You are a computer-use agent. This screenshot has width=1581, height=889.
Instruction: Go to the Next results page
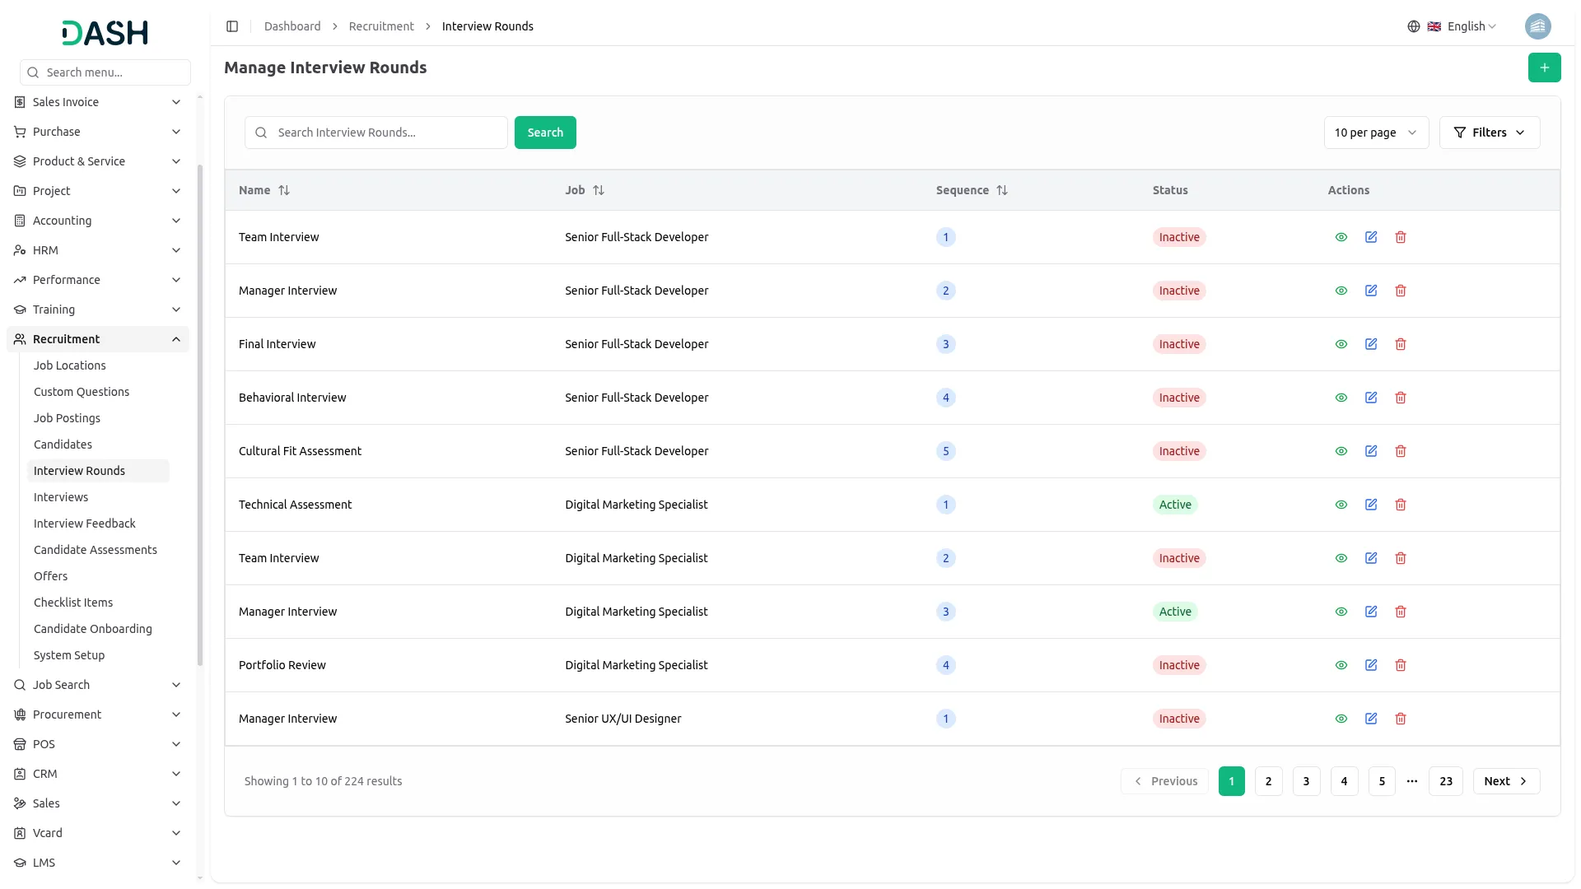[1505, 781]
